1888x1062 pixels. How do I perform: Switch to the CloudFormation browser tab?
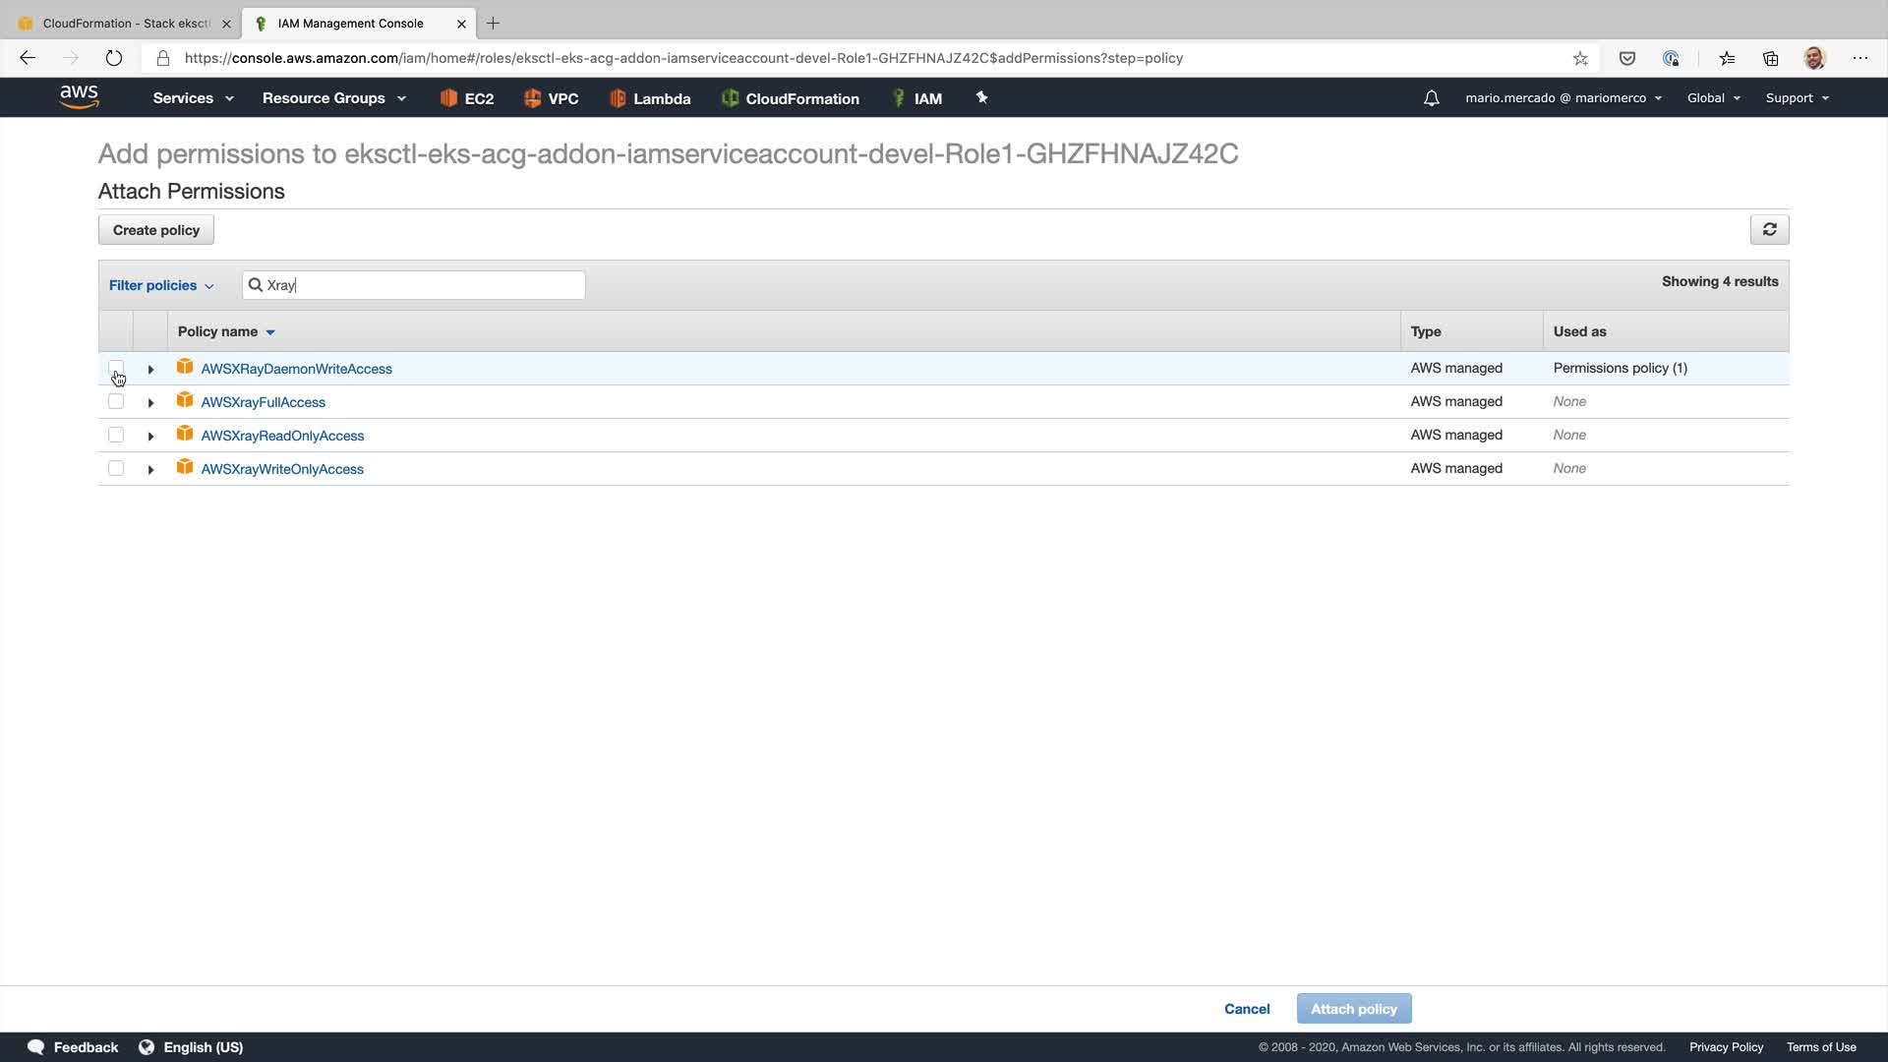tap(126, 23)
